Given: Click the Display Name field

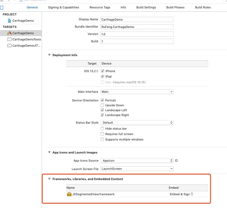Looking at the screenshot, I should pos(137,20).
